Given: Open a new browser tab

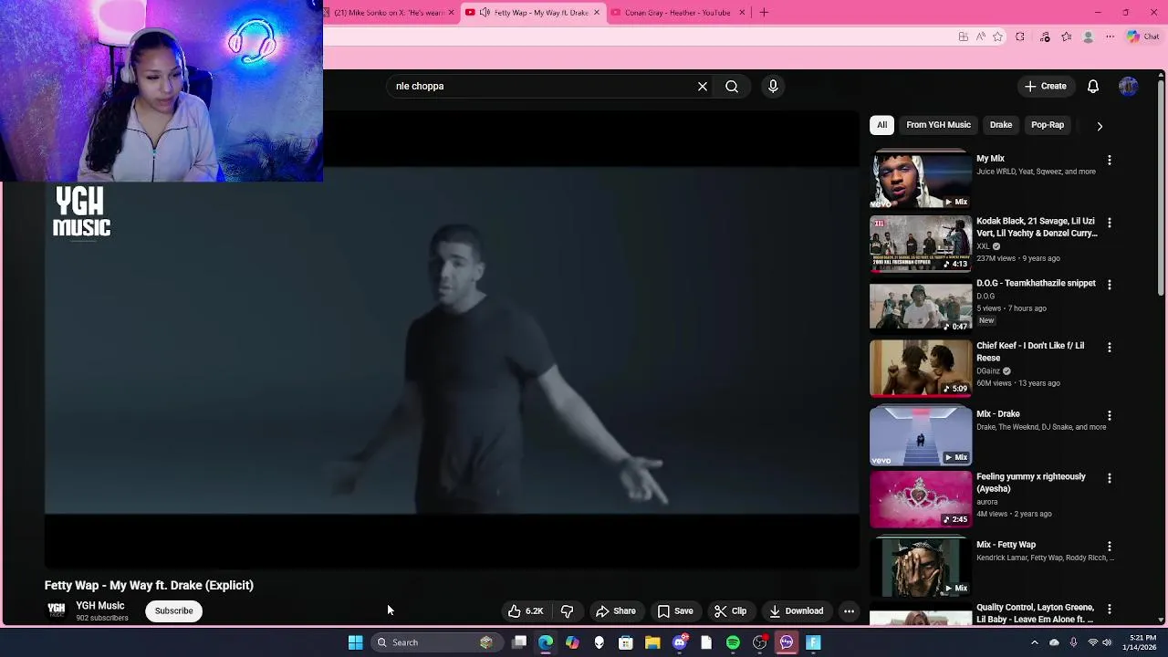Looking at the screenshot, I should coord(764,13).
